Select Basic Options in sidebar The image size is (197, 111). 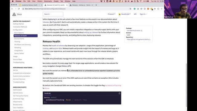(x=19, y=33)
